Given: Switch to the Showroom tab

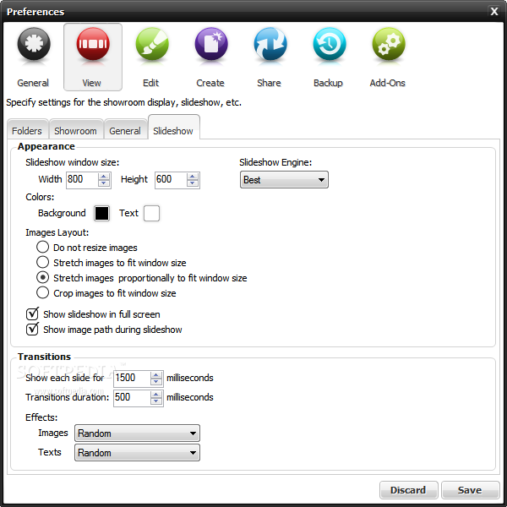Looking at the screenshot, I should click(76, 130).
